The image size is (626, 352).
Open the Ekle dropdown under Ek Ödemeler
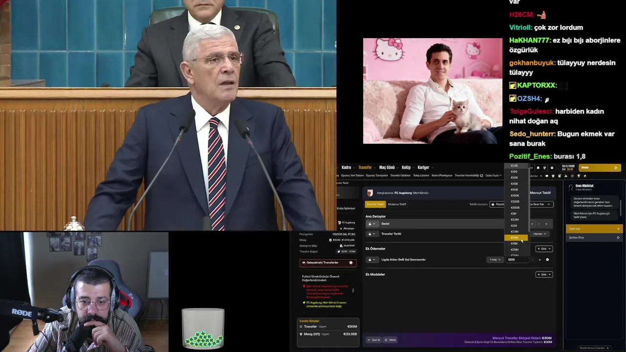tap(544, 249)
